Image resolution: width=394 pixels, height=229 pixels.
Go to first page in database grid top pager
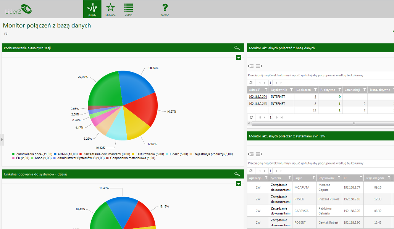coord(260,82)
